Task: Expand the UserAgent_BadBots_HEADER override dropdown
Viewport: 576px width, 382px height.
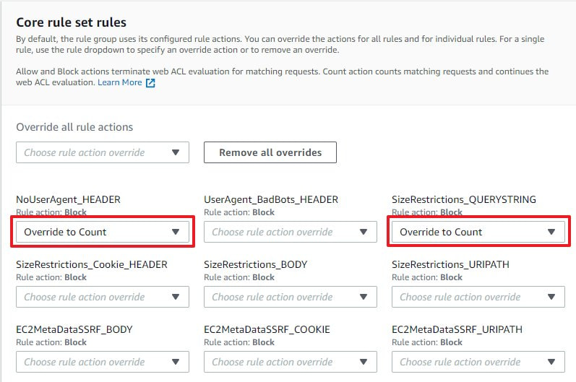Action: click(290, 232)
